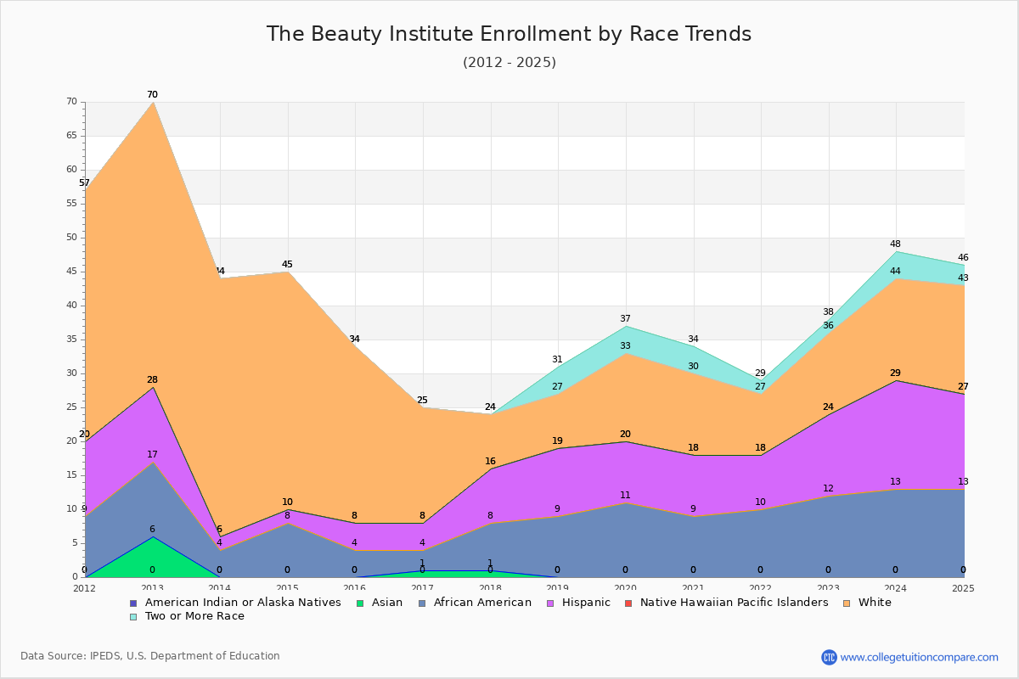Click the y-axis label 50
This screenshot has width=1019, height=679.
71,238
